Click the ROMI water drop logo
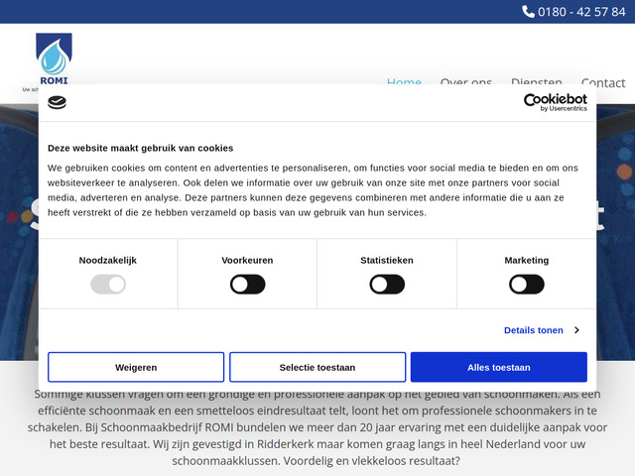This screenshot has width=635, height=476. click(54, 59)
